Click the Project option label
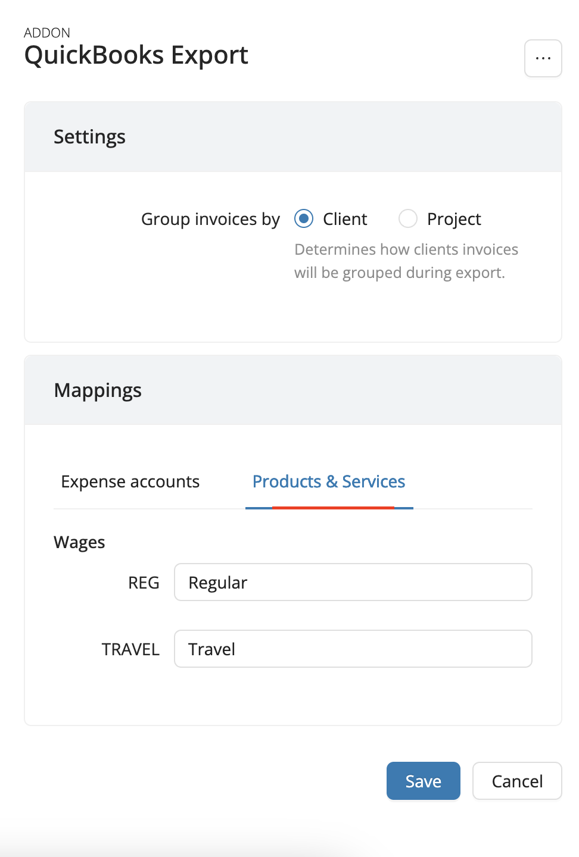The height and width of the screenshot is (857, 579). point(454,219)
